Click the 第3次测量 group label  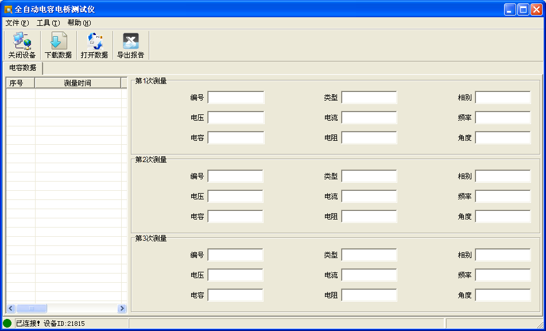click(151, 238)
